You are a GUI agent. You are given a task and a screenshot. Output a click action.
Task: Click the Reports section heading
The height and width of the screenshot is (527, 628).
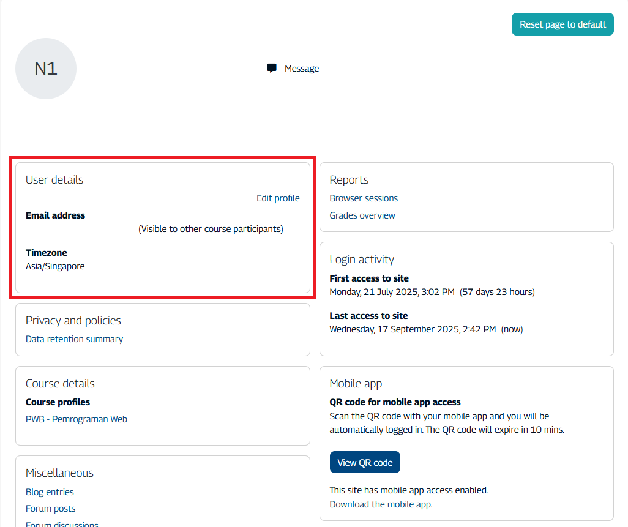[x=349, y=180]
